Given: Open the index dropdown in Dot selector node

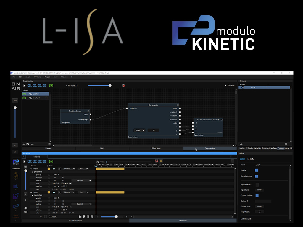Looking at the screenshot, I should pyautogui.click(x=139, y=130).
